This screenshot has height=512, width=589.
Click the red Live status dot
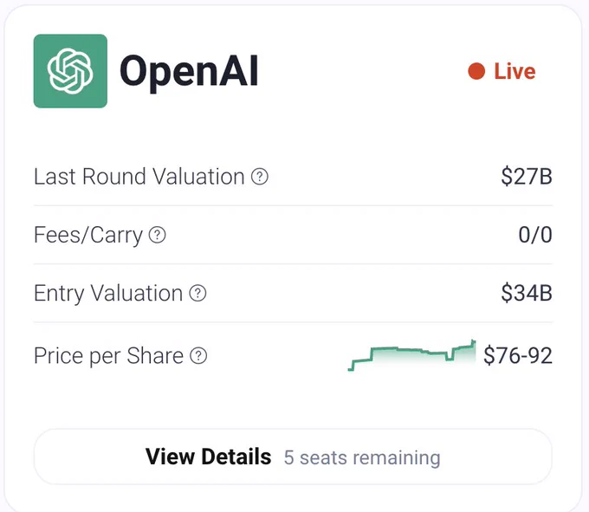click(x=476, y=71)
